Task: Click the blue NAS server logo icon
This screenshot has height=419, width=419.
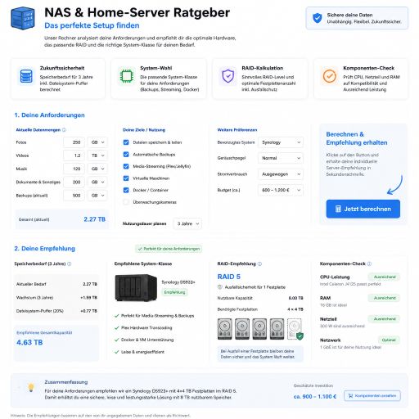Action: [x=23, y=18]
